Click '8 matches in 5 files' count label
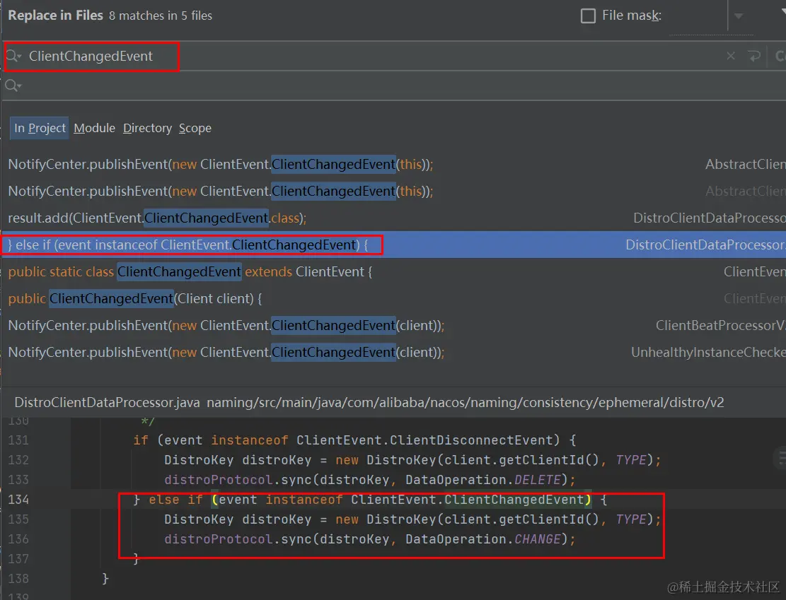Screen dimensions: 786x600 pos(161,16)
